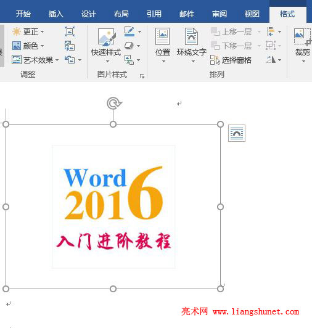Switch to the 引用 tab
The height and width of the screenshot is (328, 312).
tap(154, 14)
